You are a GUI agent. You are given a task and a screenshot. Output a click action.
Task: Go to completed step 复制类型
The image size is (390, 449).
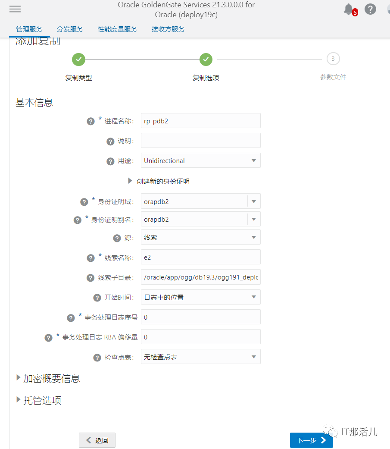79,59
